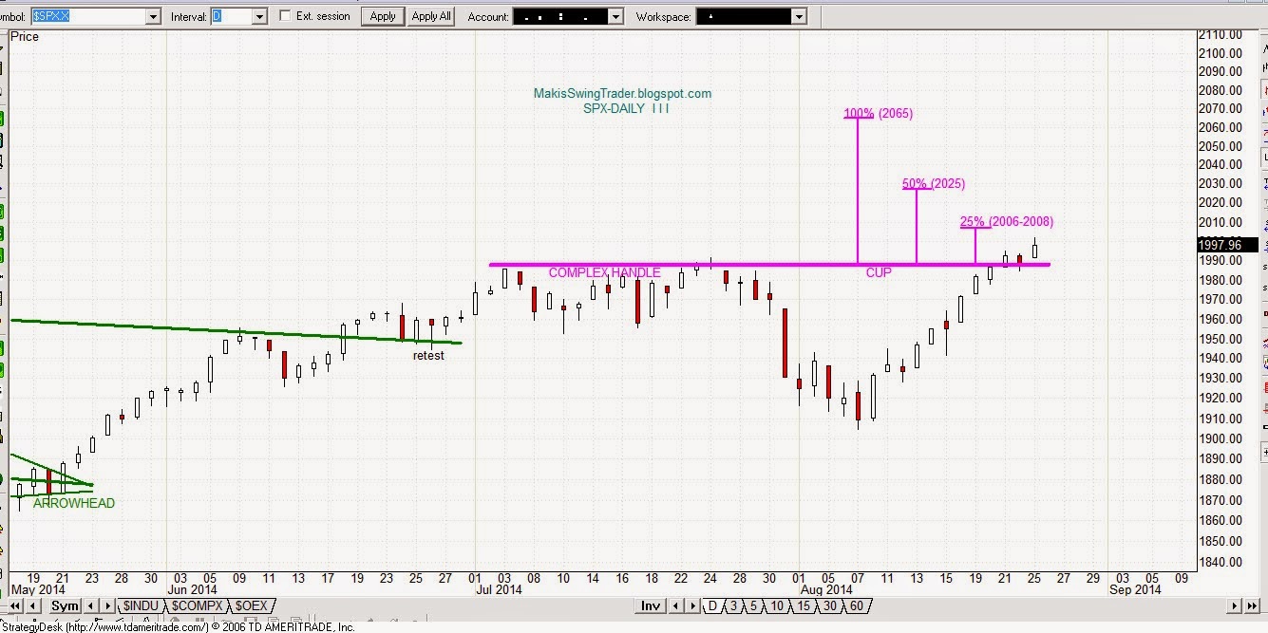The height and width of the screenshot is (633, 1268).
Task: Click the Inv button
Action: pos(651,605)
